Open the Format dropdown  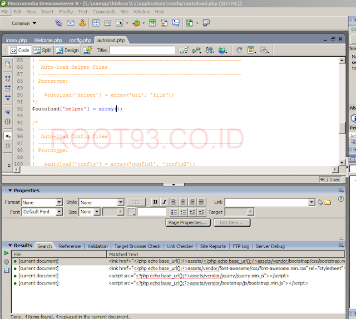[60, 202]
